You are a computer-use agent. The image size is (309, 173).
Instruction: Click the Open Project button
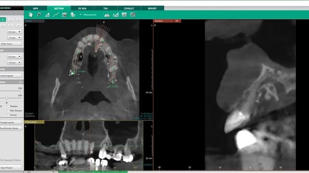tap(11, 168)
